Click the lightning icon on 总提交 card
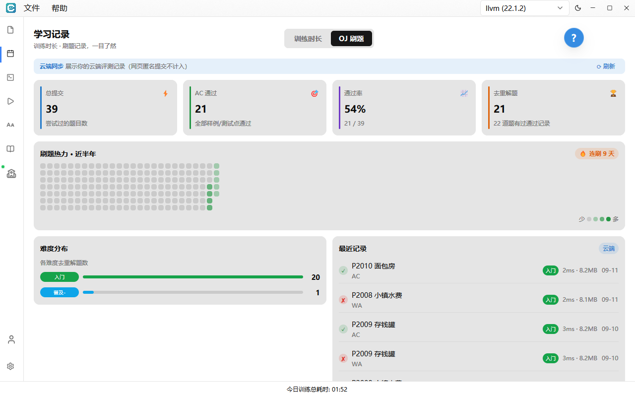Viewport: 635px width, 397px height. coord(166,93)
